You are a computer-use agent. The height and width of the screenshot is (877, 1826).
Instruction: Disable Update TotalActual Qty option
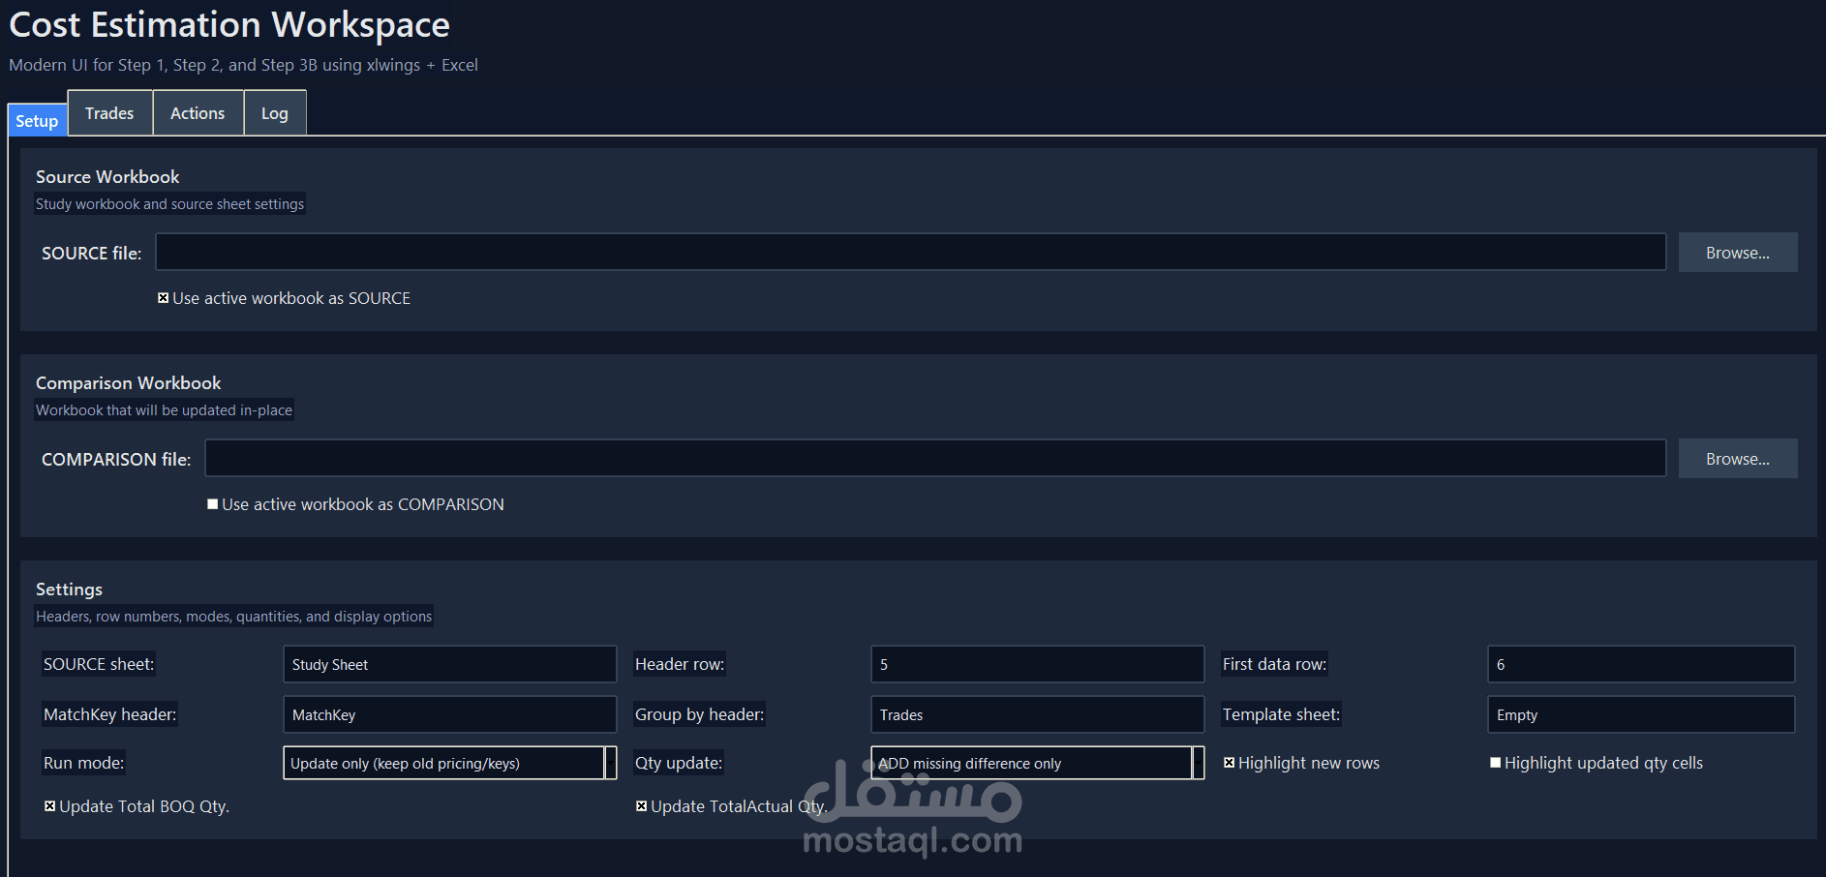[641, 805]
